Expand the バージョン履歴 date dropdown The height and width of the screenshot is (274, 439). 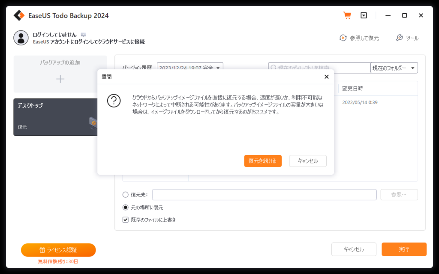pos(190,68)
